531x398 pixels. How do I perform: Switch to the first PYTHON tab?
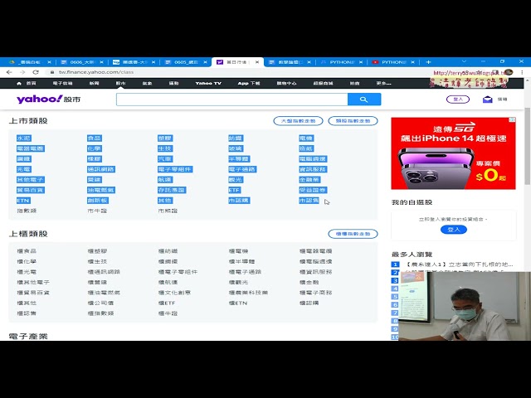(x=341, y=62)
